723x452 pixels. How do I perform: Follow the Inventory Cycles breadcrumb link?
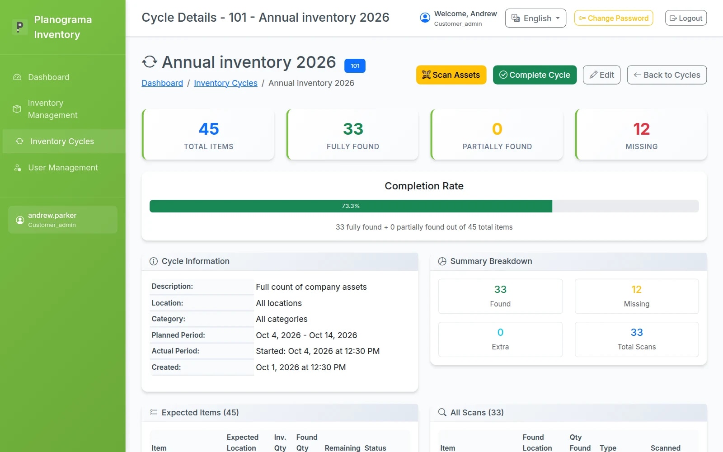(225, 83)
